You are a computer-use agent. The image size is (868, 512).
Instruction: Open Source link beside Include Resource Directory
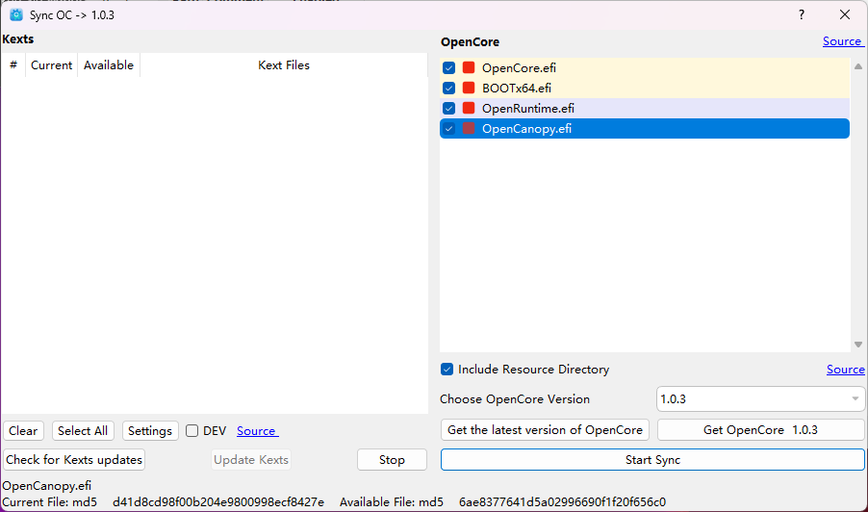pos(845,370)
